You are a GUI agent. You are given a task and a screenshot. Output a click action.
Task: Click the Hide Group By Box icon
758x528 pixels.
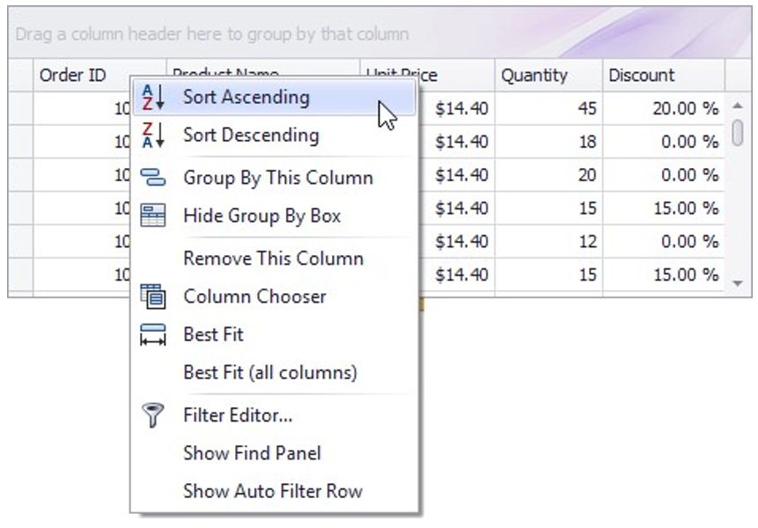tap(152, 216)
